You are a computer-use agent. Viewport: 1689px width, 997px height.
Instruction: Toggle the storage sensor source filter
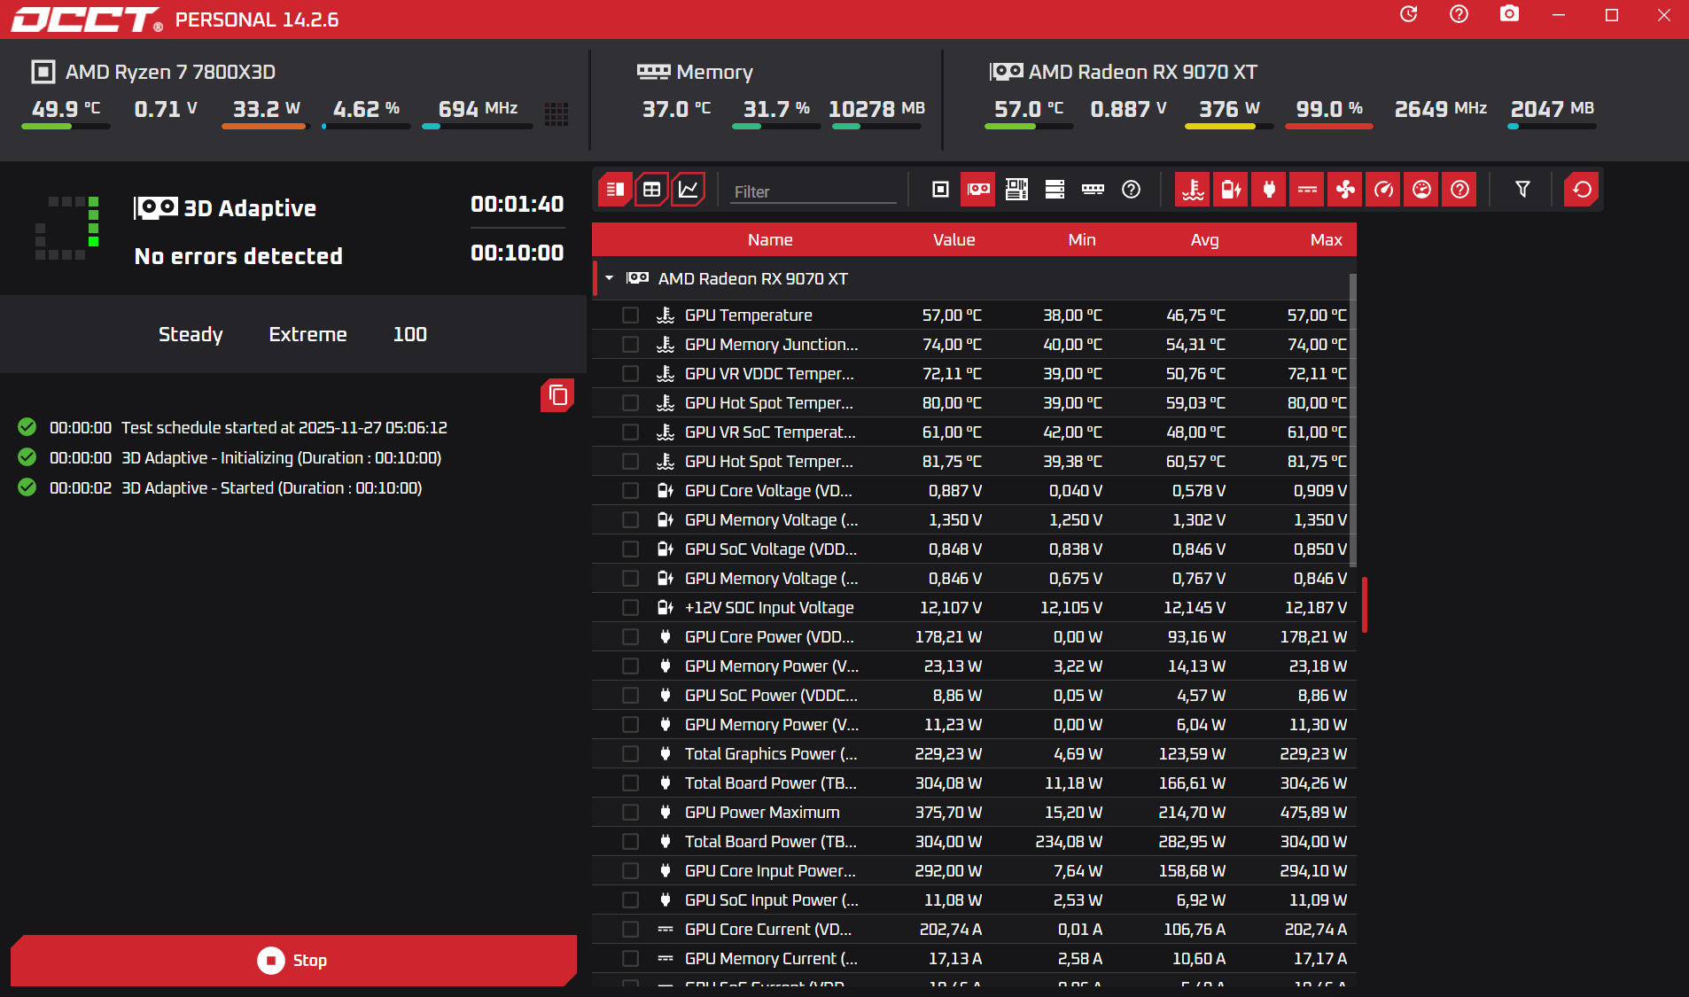tap(1055, 190)
